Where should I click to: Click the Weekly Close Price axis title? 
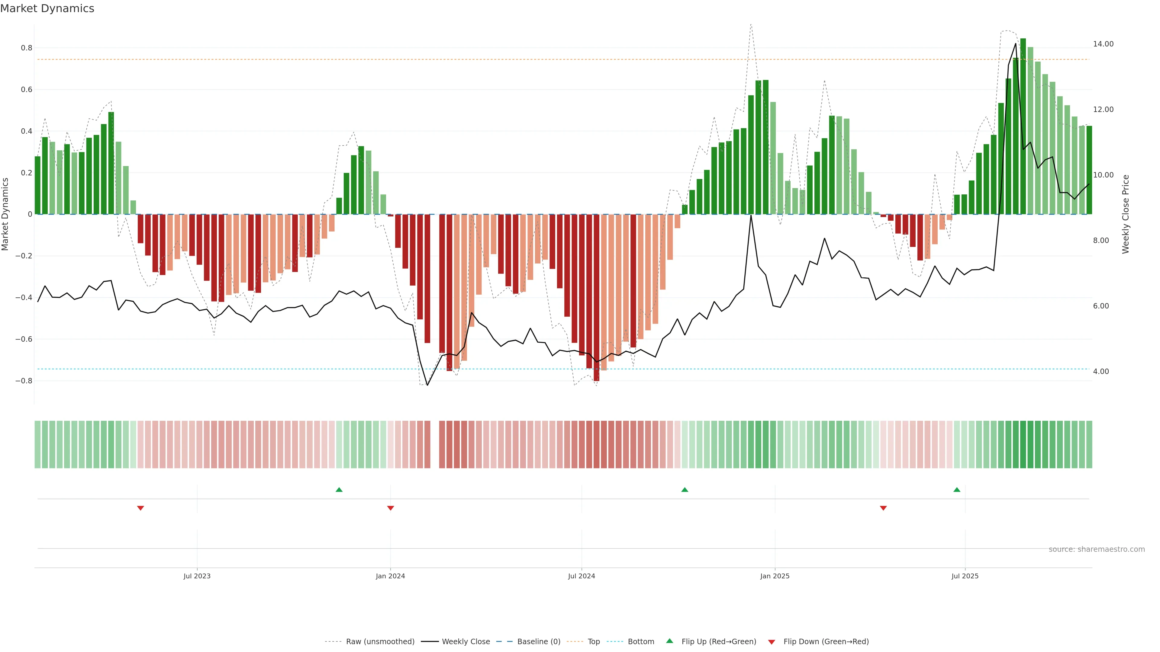coord(1125,214)
